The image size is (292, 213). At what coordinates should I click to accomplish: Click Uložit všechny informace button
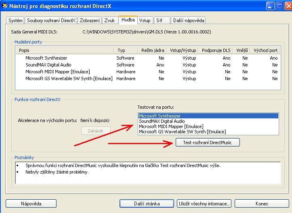tap(204, 203)
